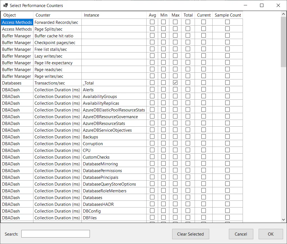Click Clear Selected to reset counter choices

190,234
